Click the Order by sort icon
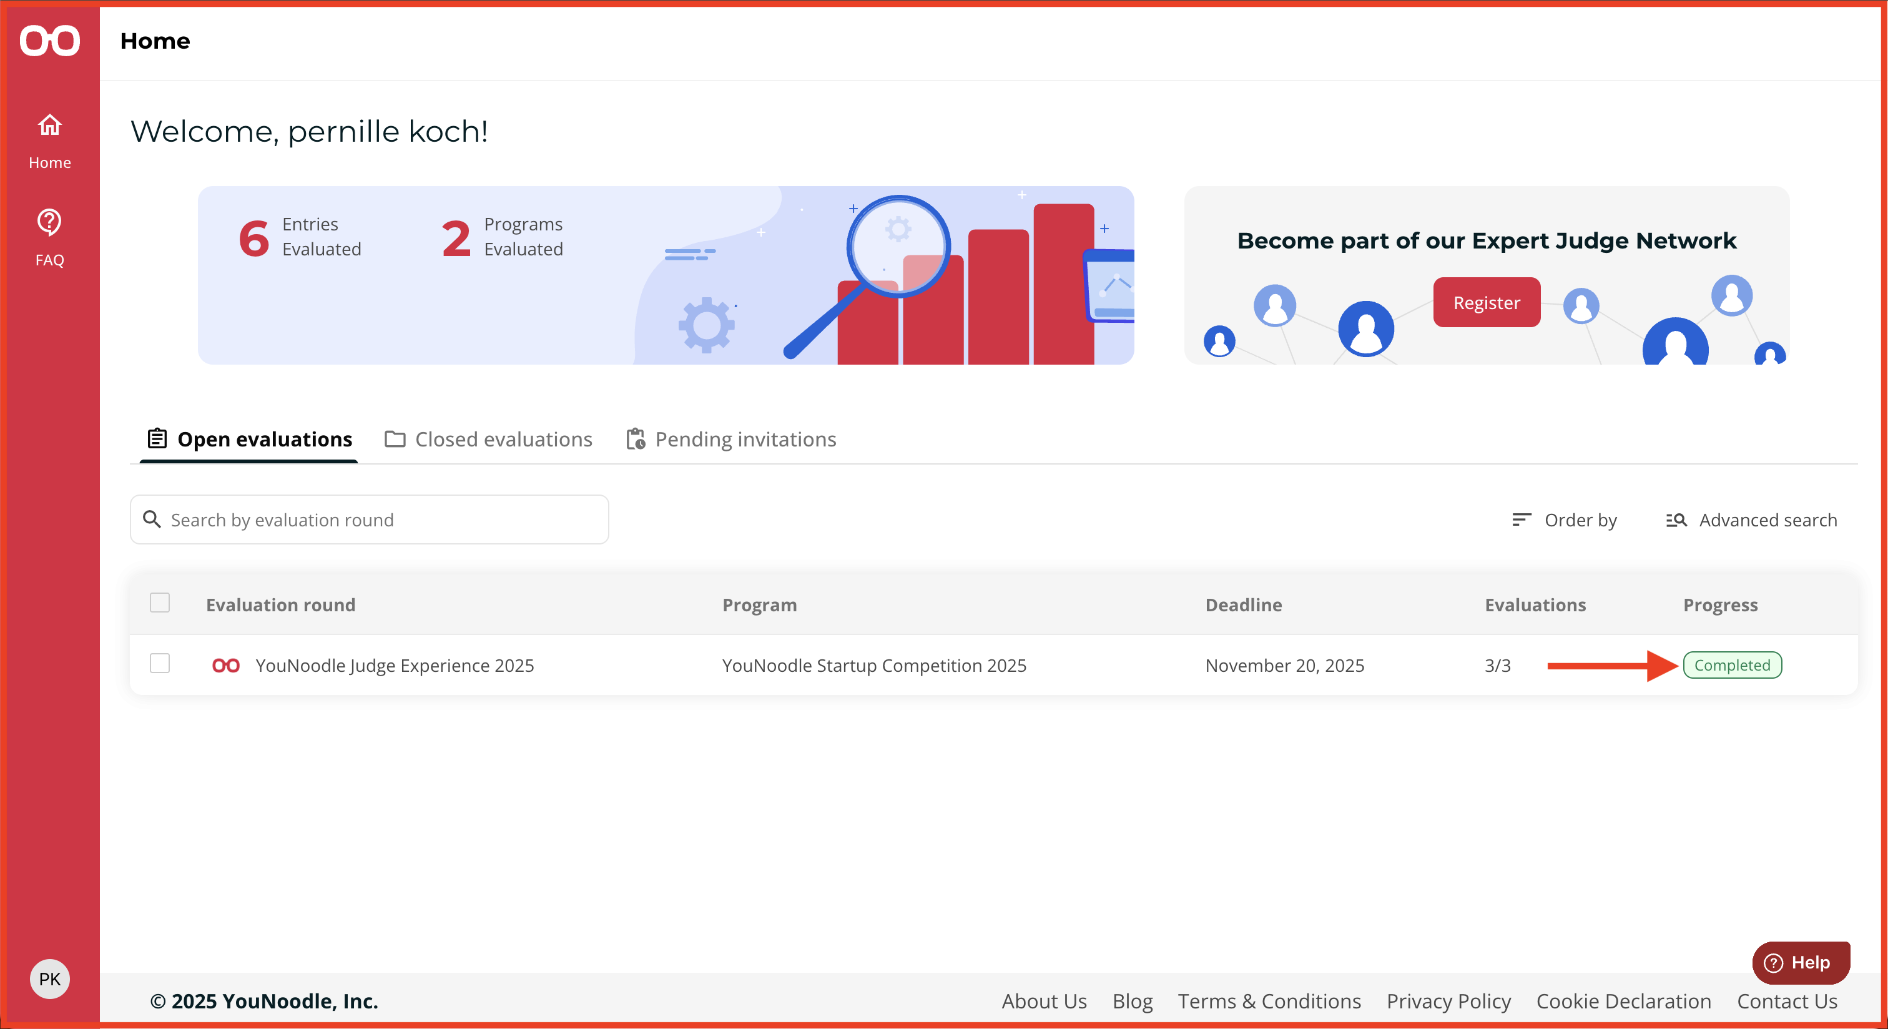The image size is (1888, 1029). point(1522,519)
